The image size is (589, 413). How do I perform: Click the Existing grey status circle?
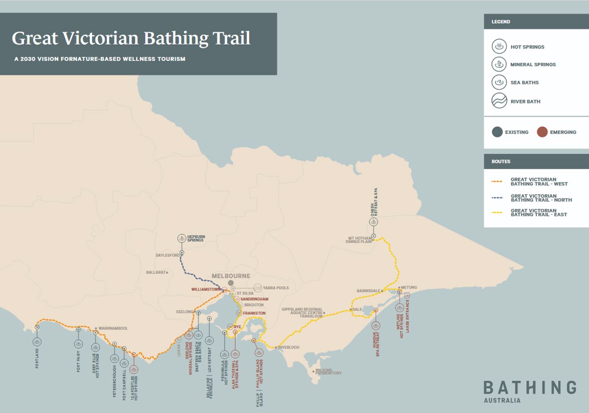click(497, 132)
